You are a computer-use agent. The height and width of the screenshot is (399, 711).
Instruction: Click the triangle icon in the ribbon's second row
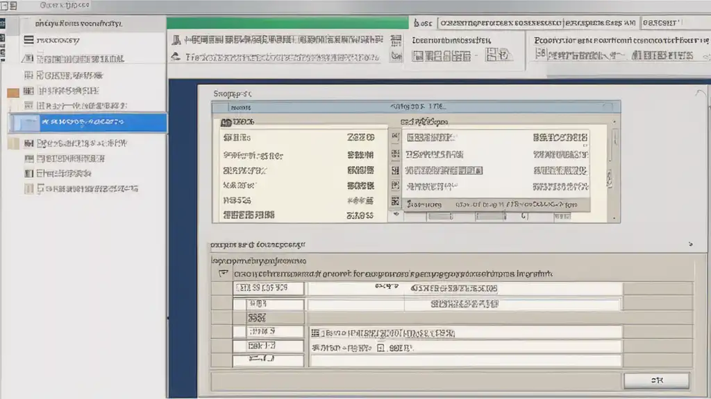click(x=176, y=57)
